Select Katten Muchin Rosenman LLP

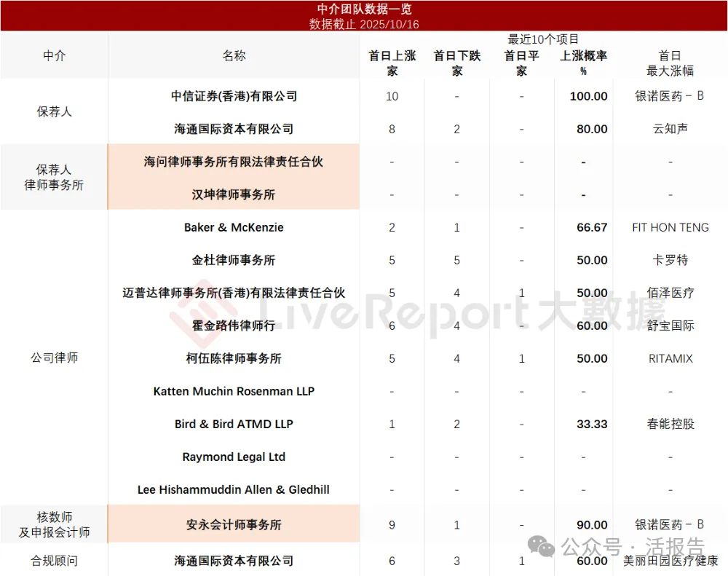coord(234,391)
